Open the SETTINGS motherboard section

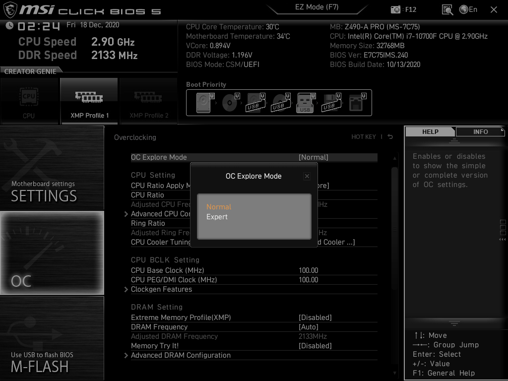(52, 168)
